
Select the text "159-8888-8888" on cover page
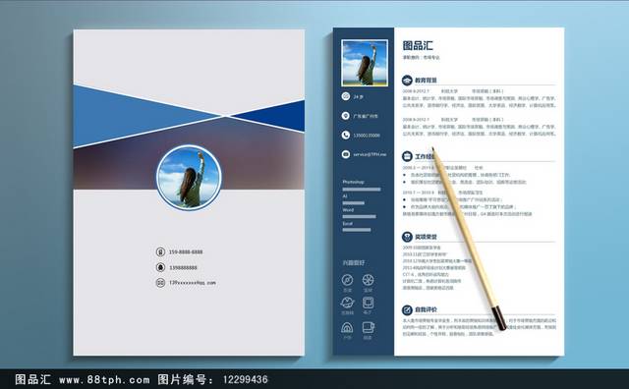(186, 251)
